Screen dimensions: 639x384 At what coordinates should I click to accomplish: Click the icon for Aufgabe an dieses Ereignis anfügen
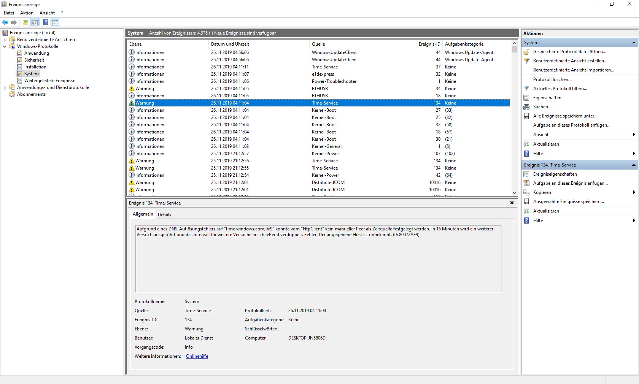[x=526, y=183]
